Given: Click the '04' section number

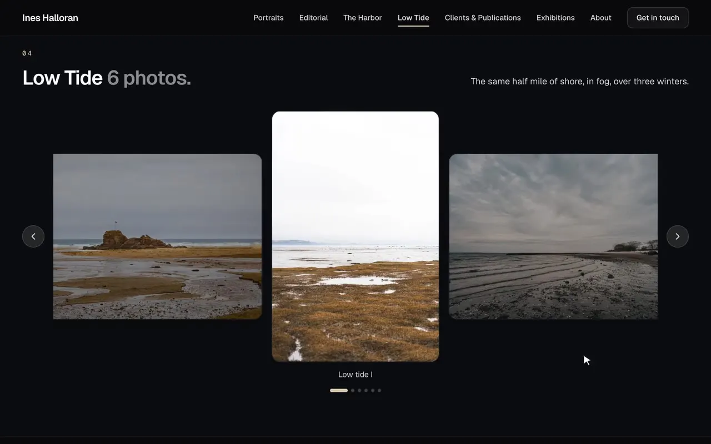Looking at the screenshot, I should tap(27, 53).
